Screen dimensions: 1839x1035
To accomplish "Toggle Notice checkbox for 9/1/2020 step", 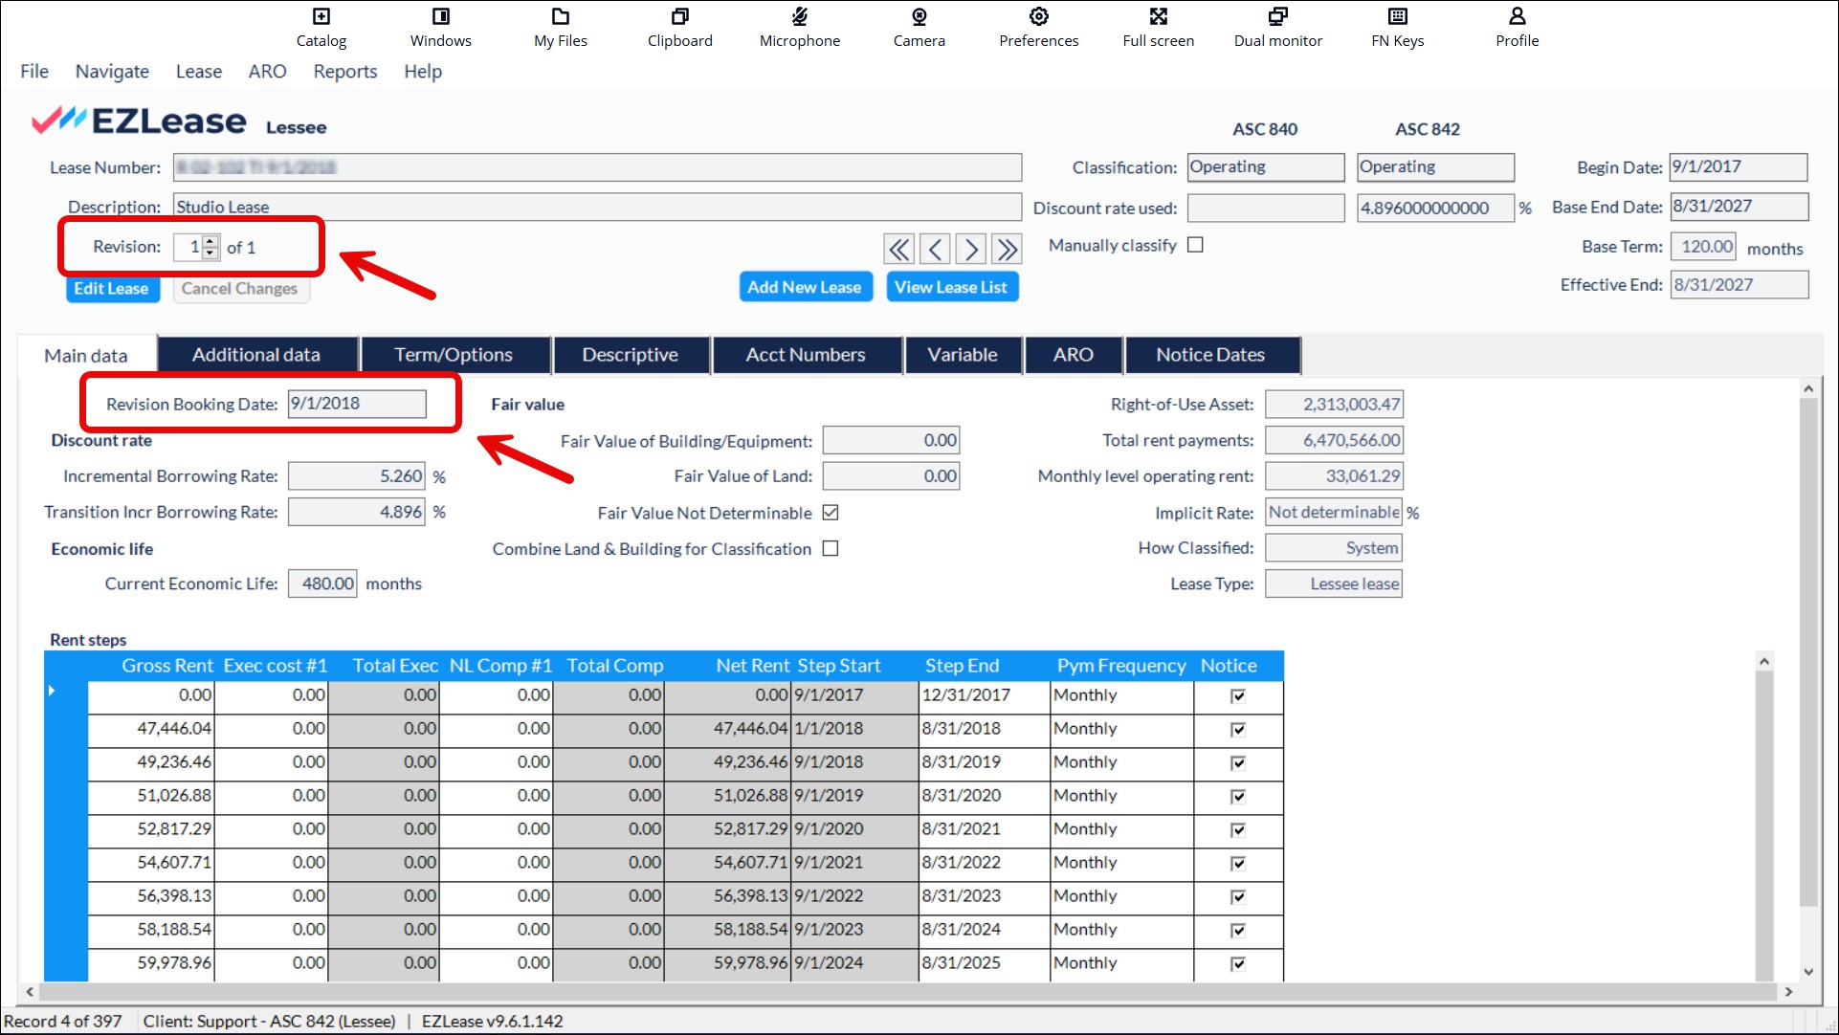I will pos(1238,829).
